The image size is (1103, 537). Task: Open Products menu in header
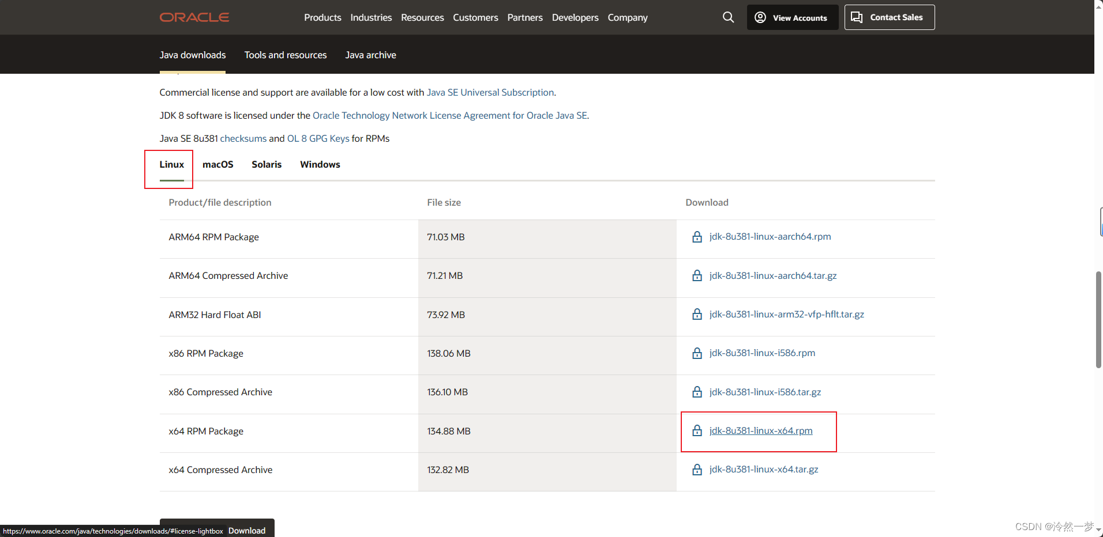click(322, 17)
